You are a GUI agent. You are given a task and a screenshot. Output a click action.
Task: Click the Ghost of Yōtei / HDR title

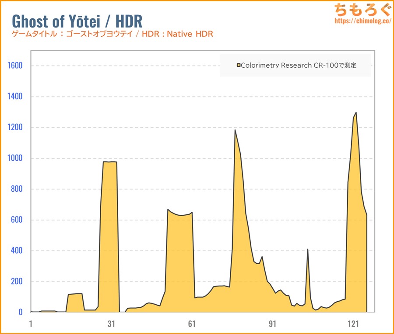[77, 21]
